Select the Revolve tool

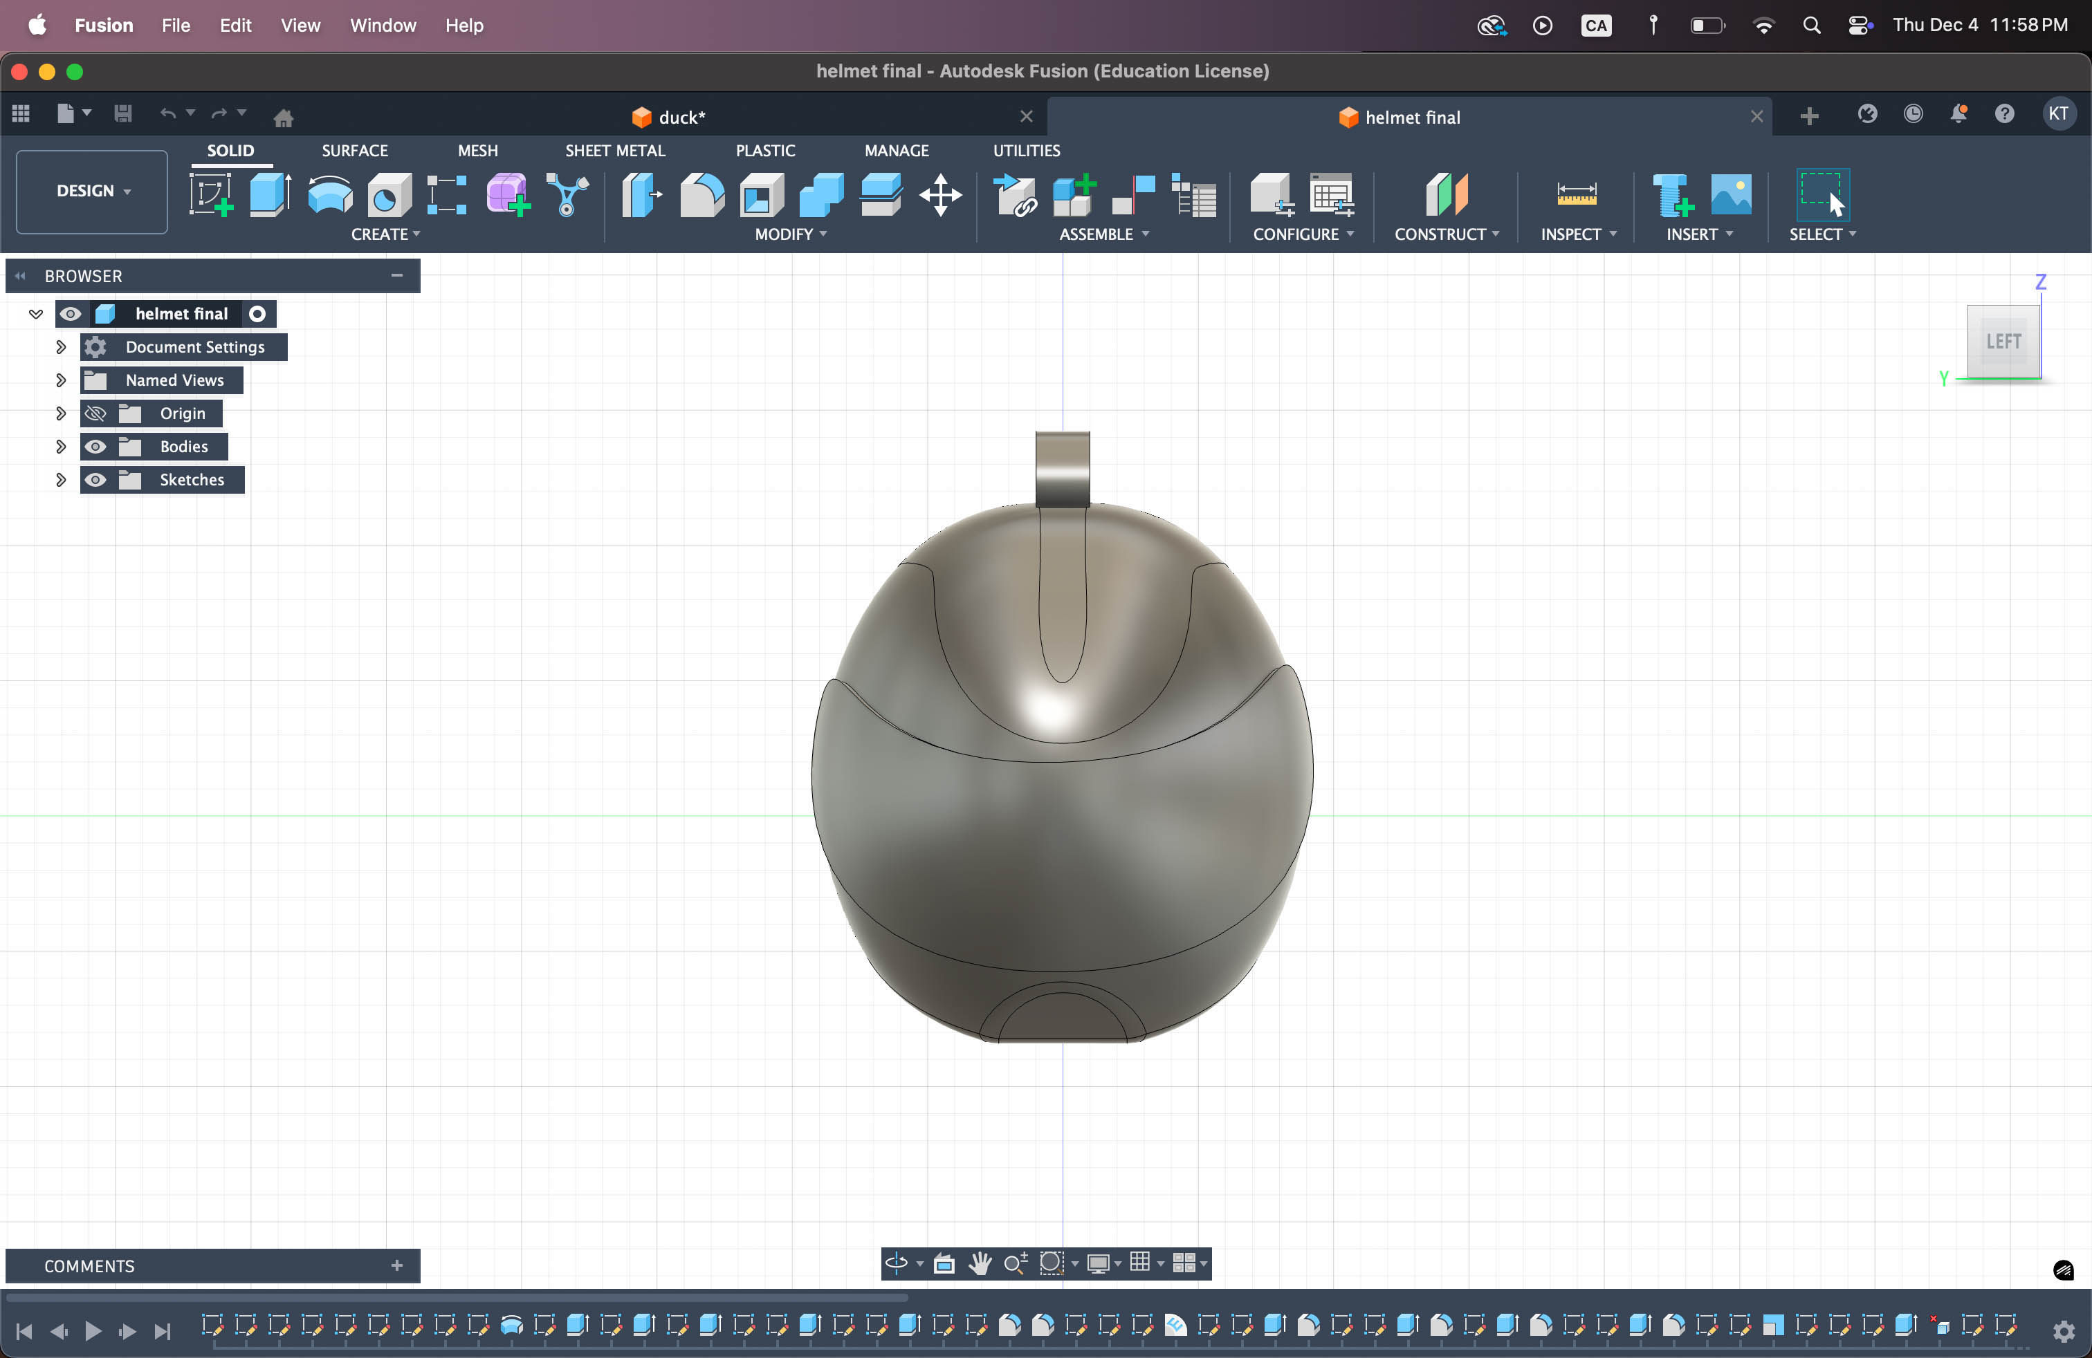329,194
